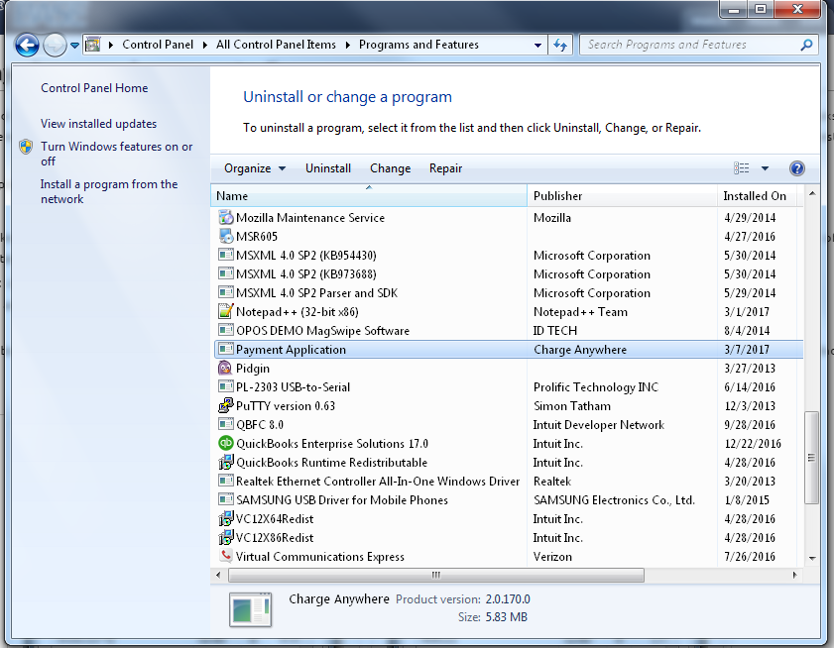Click Uninstall in the toolbar

[327, 168]
